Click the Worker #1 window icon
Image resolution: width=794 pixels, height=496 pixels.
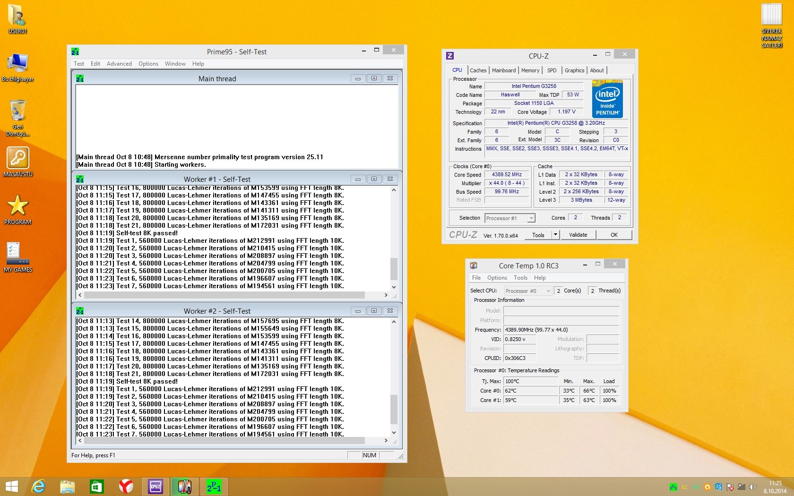pyautogui.click(x=80, y=179)
